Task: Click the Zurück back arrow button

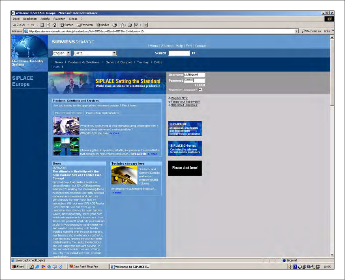Action: [19, 25]
